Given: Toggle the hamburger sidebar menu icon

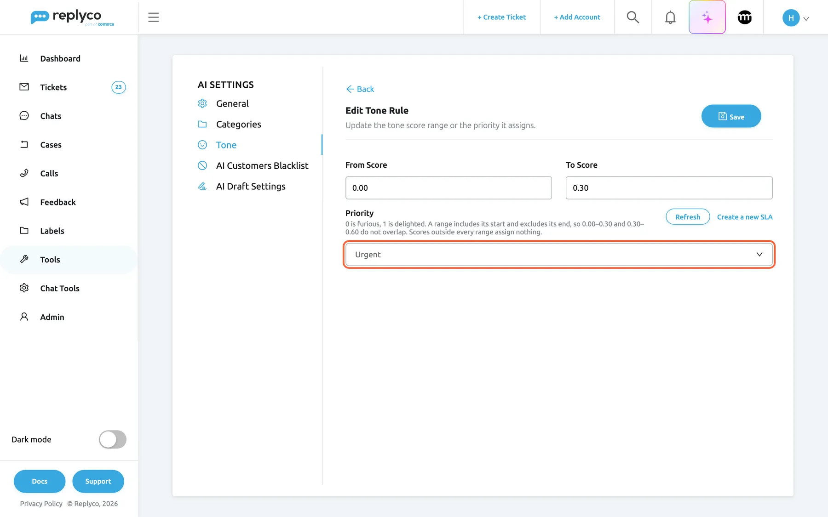Looking at the screenshot, I should [154, 17].
